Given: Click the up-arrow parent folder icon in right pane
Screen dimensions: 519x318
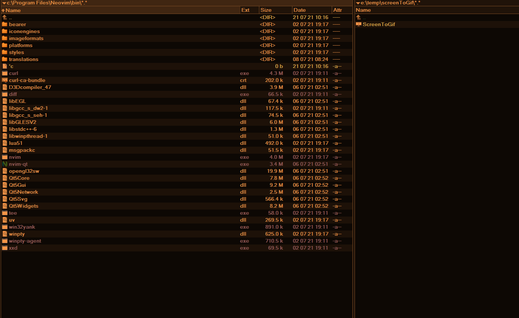Looking at the screenshot, I should (x=358, y=17).
